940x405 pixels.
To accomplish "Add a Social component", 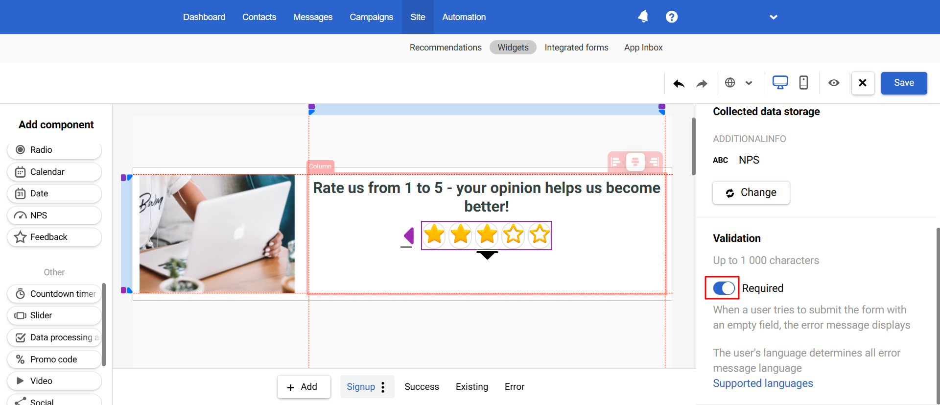I will point(54,401).
